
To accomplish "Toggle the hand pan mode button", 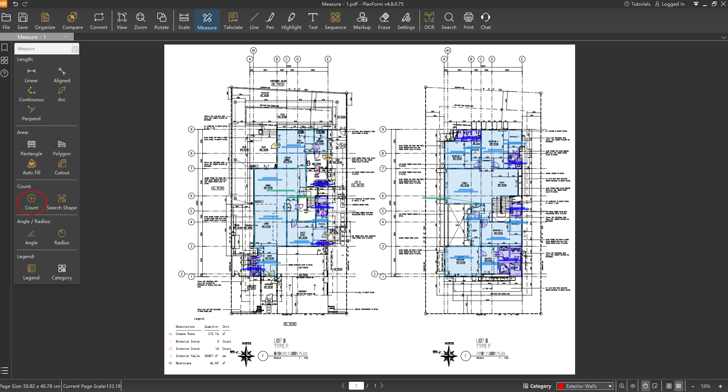I will coord(645,386).
